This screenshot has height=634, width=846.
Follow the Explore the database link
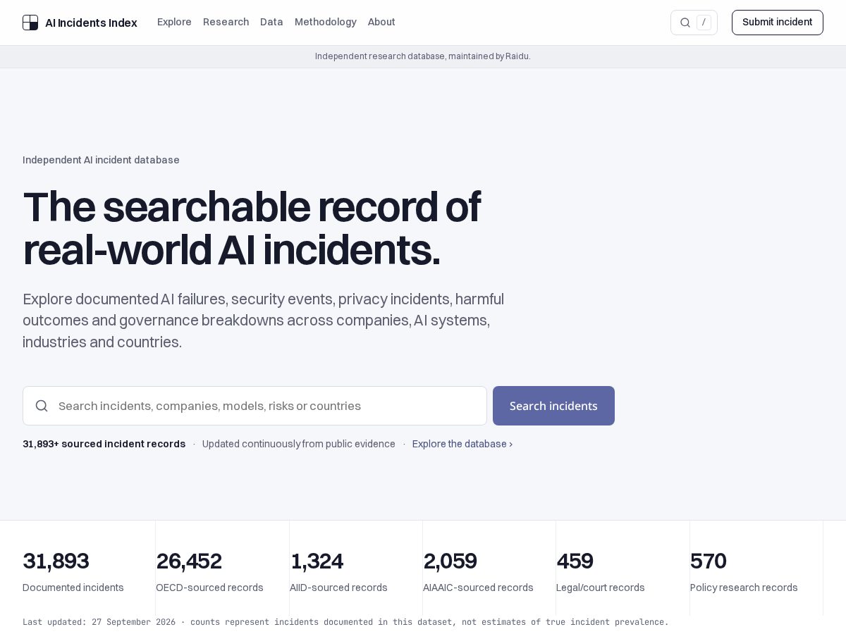coord(462,444)
